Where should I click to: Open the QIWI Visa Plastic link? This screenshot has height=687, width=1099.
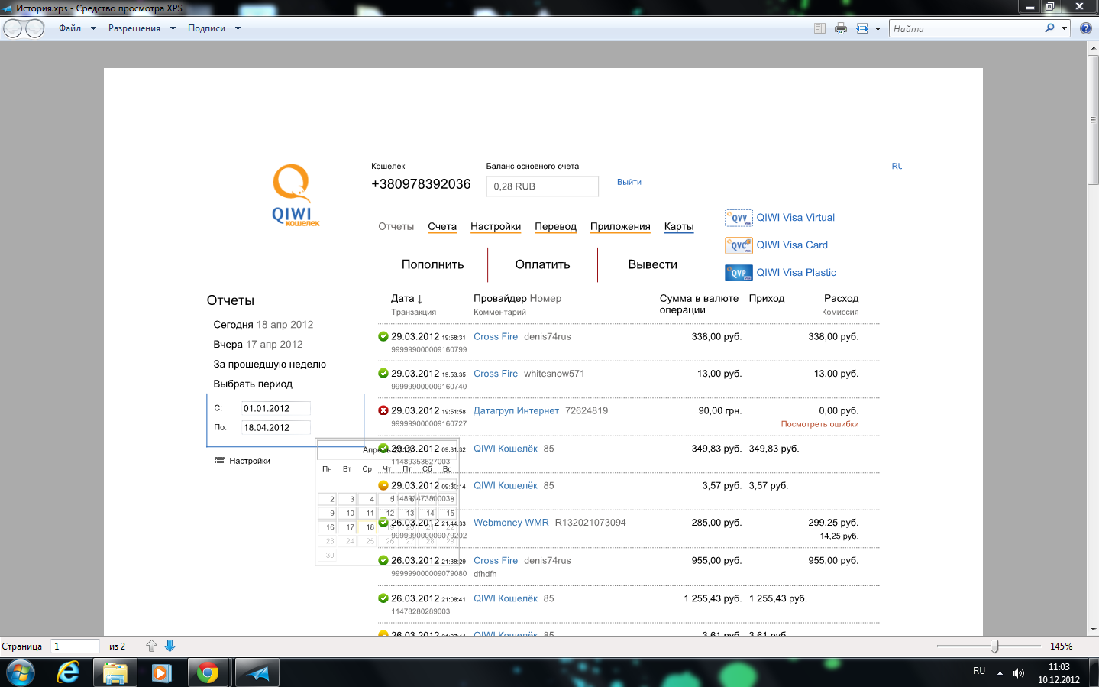[797, 273]
